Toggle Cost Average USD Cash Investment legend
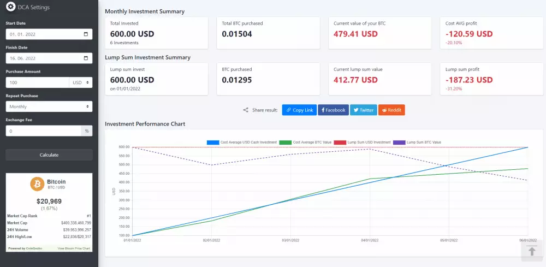Screen dimensions: 546x267 pyautogui.click(x=242, y=143)
